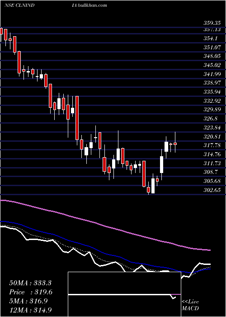Select the 317.78 price axis label
226x317 pixels.
point(212,145)
